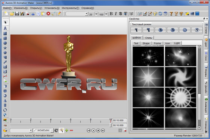Viewport: 210px width, 139px height.
Task: Select the arrow pointer tool
Action: 5,23
